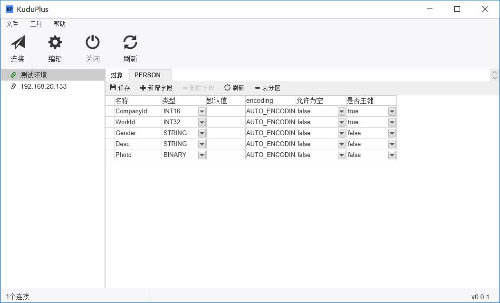Click the Photo name cell

pos(138,155)
